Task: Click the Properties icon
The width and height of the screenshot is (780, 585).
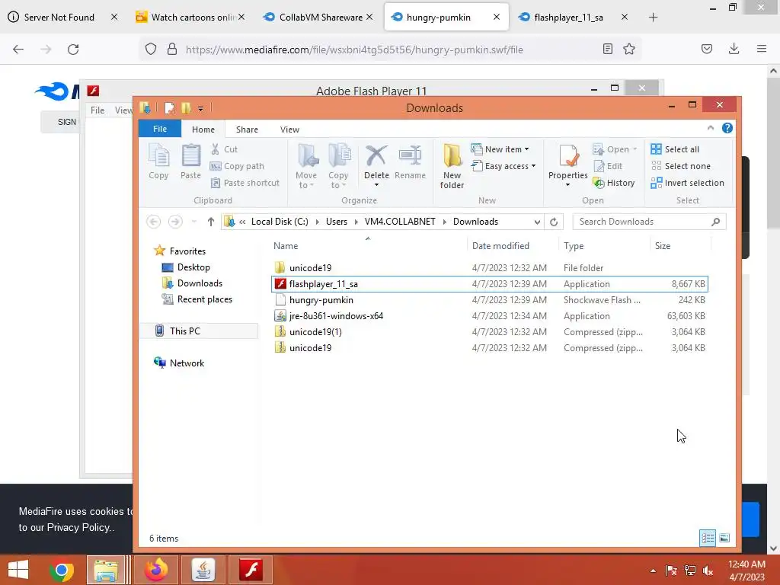Action: 568,156
